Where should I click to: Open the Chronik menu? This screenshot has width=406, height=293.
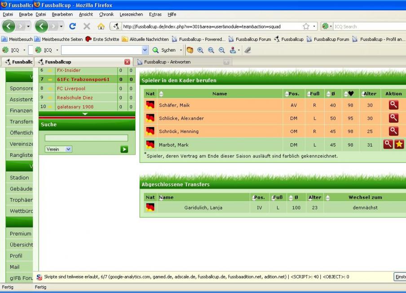tap(106, 14)
